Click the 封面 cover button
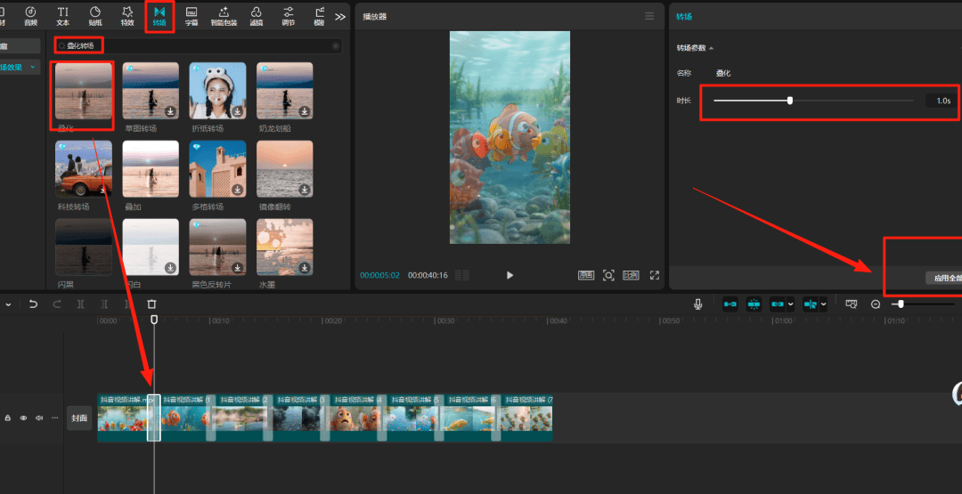Viewport: 962px width, 494px height. tap(79, 418)
